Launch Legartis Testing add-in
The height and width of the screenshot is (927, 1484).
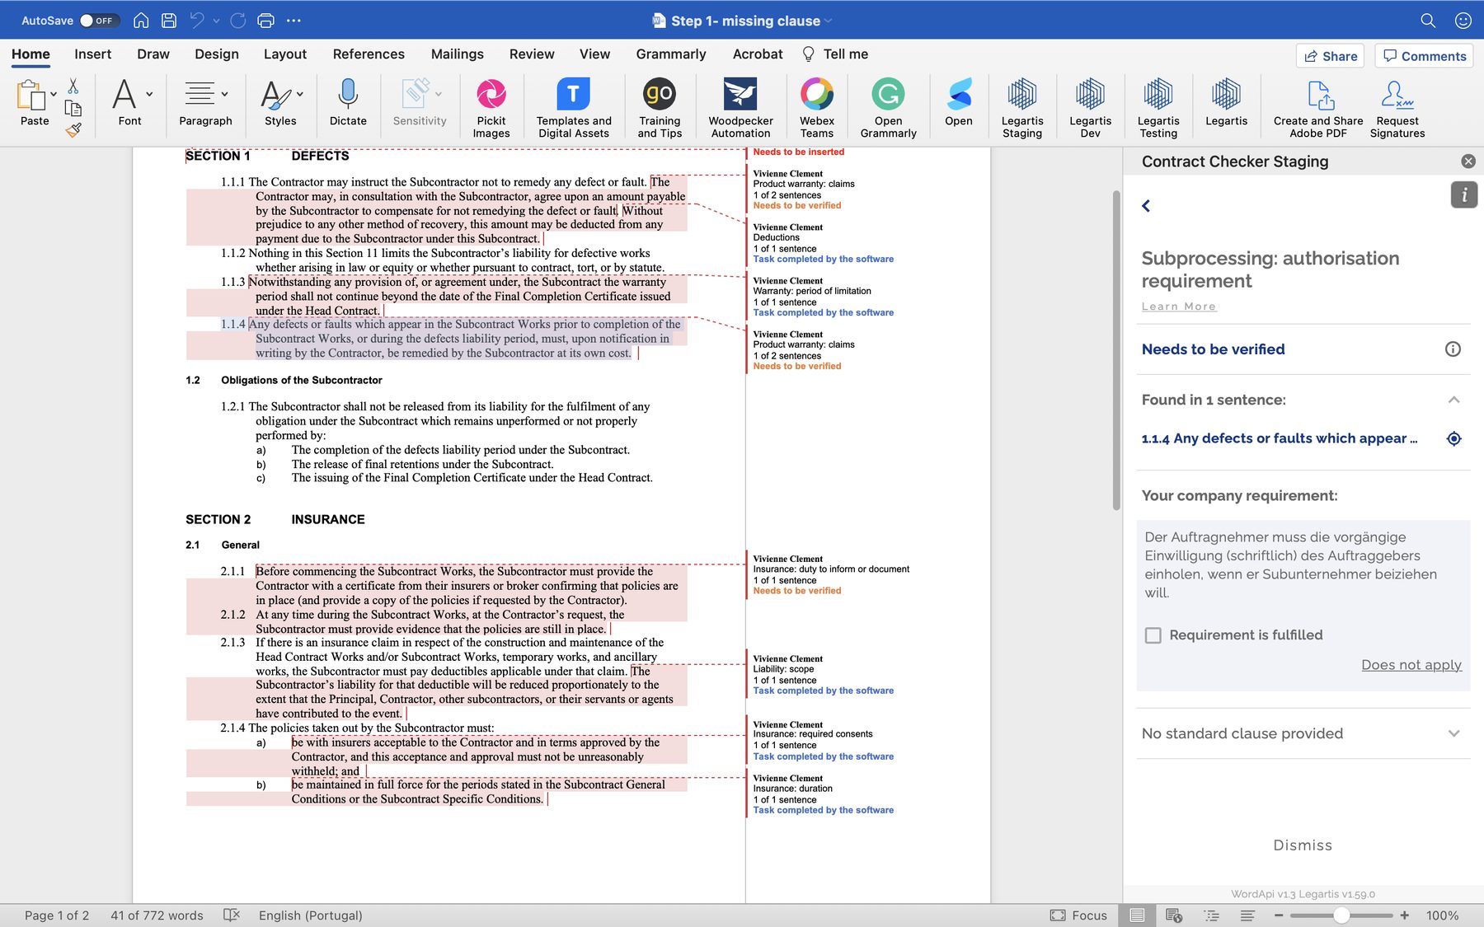point(1158,108)
